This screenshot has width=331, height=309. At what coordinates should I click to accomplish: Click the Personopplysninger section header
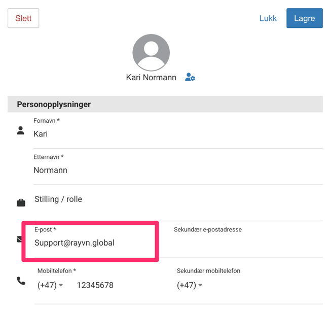pyautogui.click(x=54, y=105)
